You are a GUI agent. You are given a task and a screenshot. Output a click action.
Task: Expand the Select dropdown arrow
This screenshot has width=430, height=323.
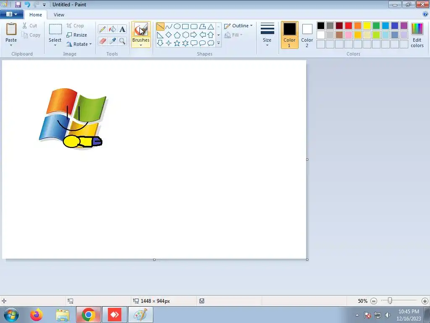point(55,45)
